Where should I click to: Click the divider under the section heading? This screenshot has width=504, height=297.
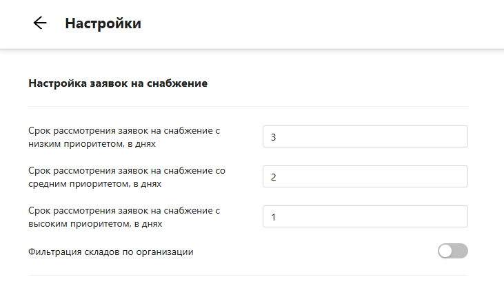click(x=248, y=106)
